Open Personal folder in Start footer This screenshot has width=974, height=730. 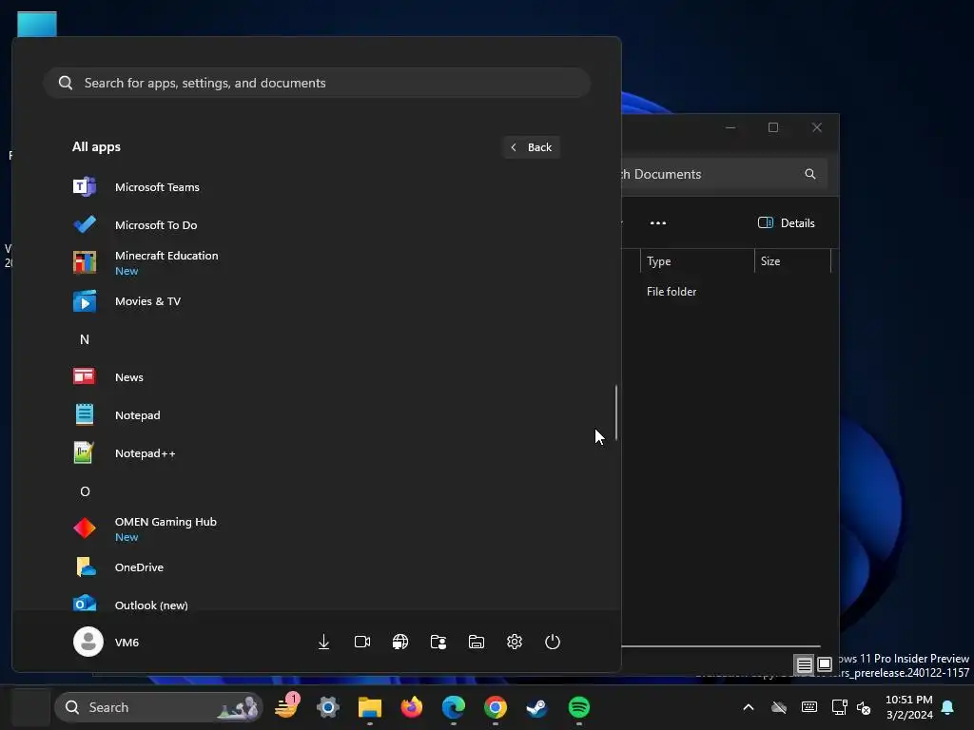pos(438,642)
